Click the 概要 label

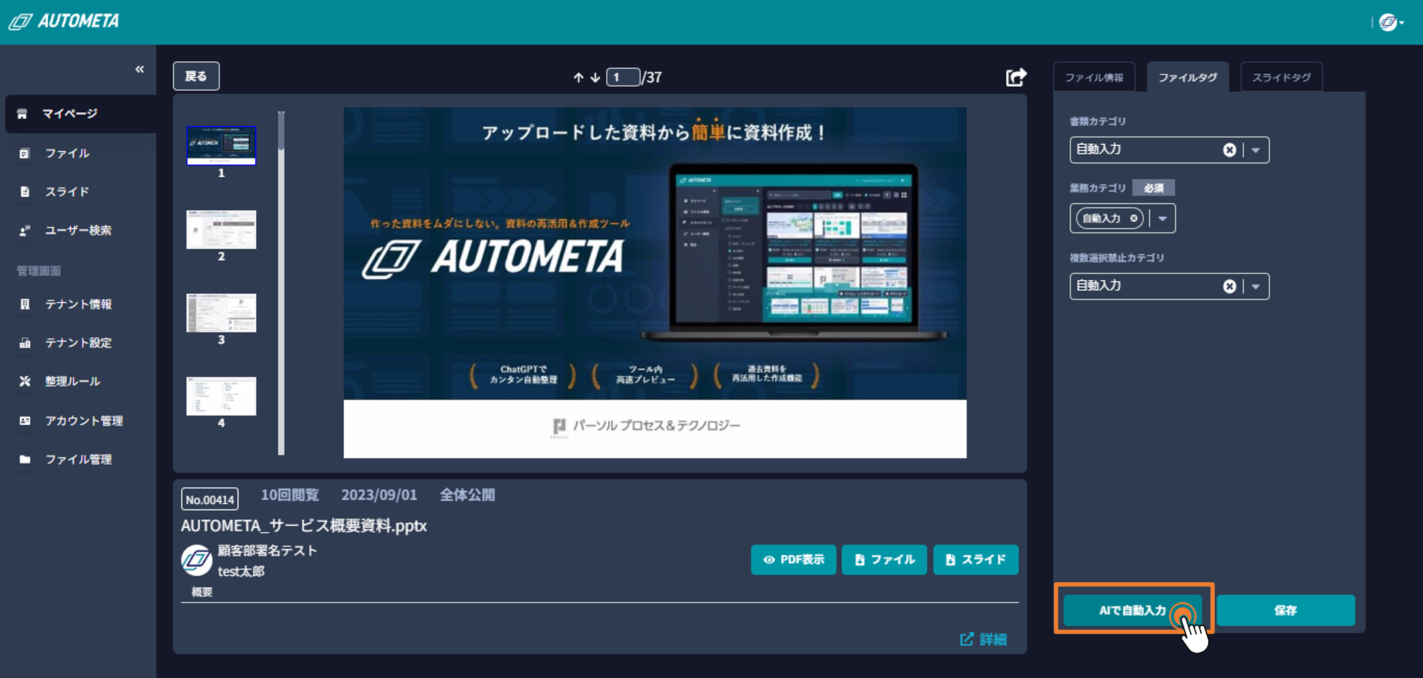coord(202,592)
